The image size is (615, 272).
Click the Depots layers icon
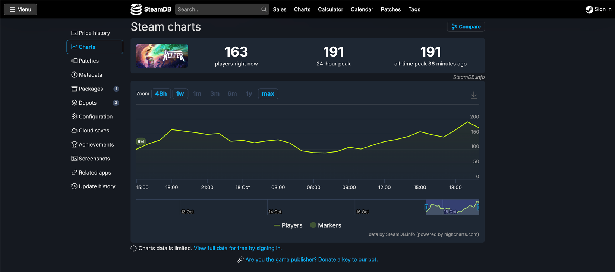coord(74,103)
